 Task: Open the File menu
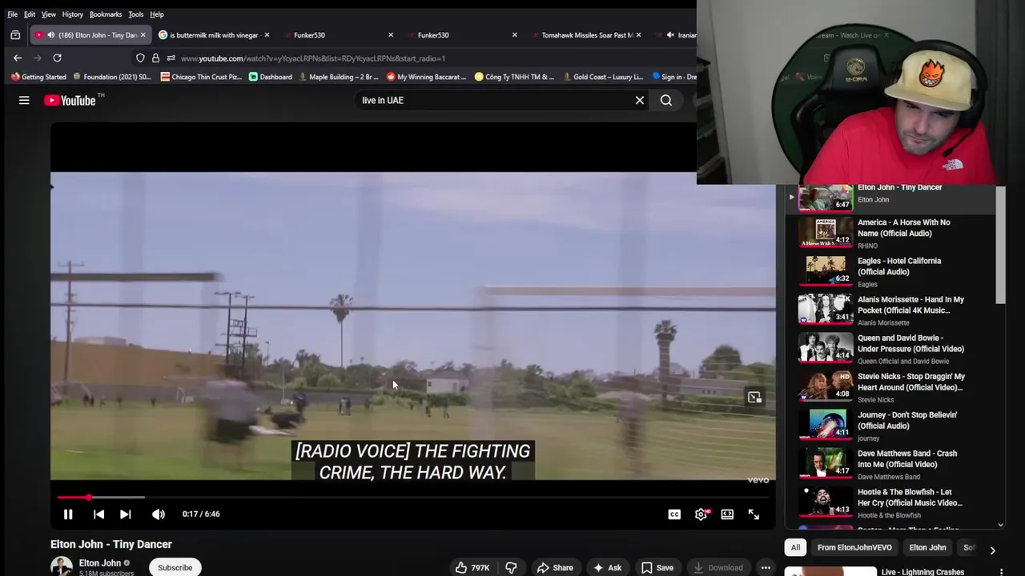pos(12,14)
